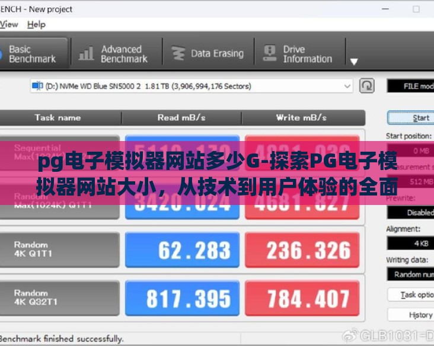This screenshot has height=346, width=434.
Task: Open the Writing data Random dropdown
Action: pyautogui.click(x=410, y=274)
